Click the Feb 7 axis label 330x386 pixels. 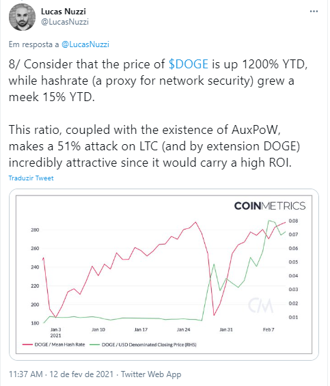click(269, 329)
